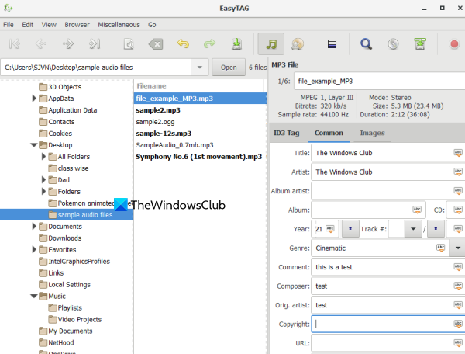Viewport: 465px width, 354px height.
Task: Click the EasyTAG application logo icon
Action: point(9,8)
